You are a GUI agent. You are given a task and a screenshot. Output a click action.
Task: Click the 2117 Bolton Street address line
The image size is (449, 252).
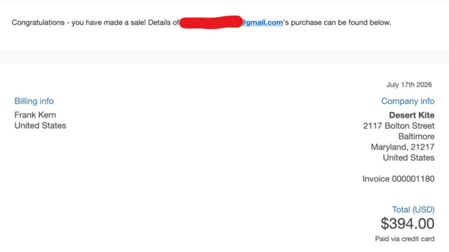point(398,126)
